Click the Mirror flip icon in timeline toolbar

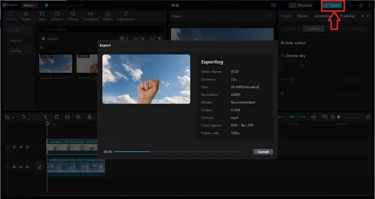(90, 117)
